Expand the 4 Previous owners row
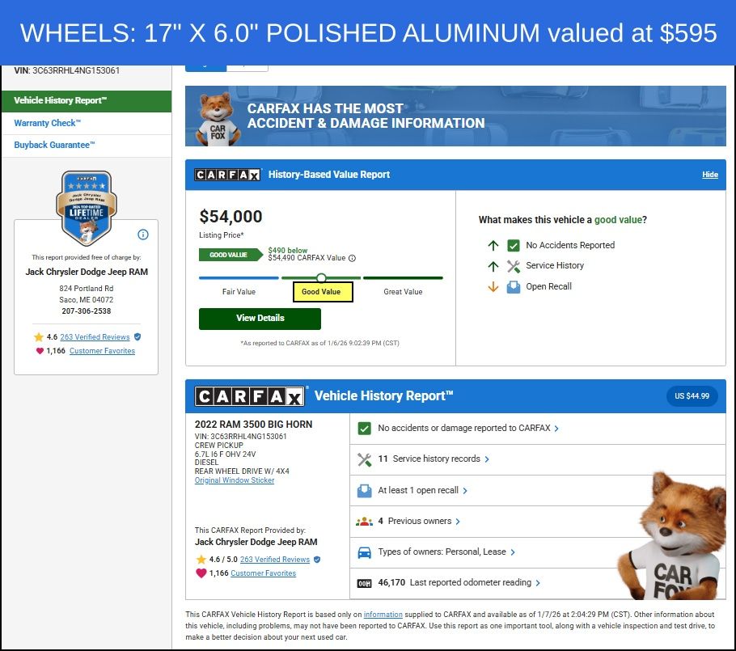Viewport: 736px width, 651px height. click(x=419, y=522)
